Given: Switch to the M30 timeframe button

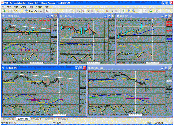Looking at the screenshot, I should click(93, 11).
